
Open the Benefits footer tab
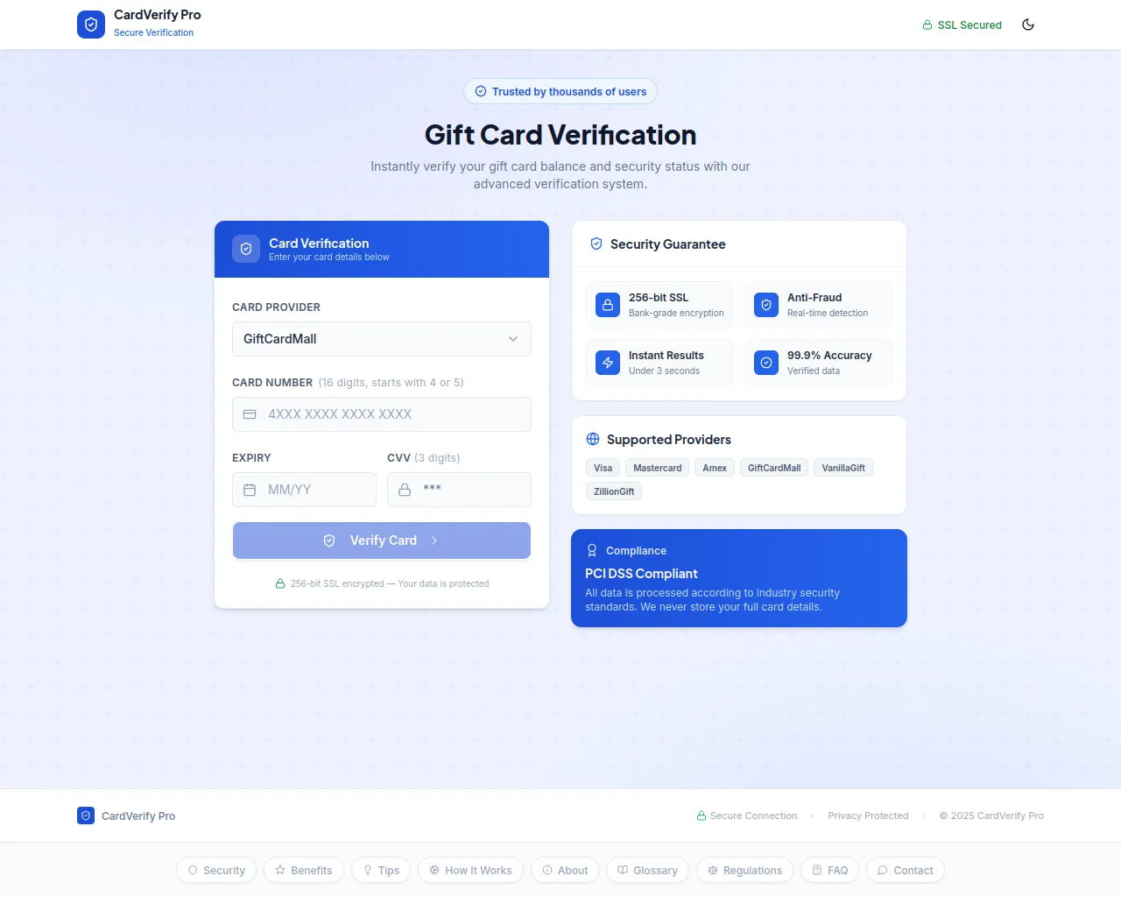(304, 870)
